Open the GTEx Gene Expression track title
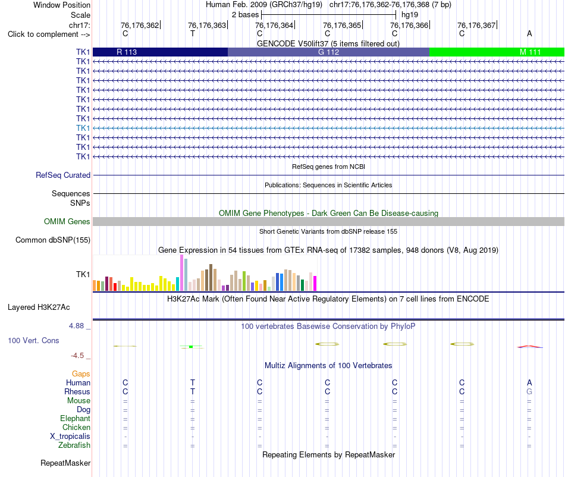565x477 pixels. click(328, 250)
